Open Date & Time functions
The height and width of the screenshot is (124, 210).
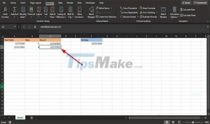pyautogui.click(x=52, y=12)
